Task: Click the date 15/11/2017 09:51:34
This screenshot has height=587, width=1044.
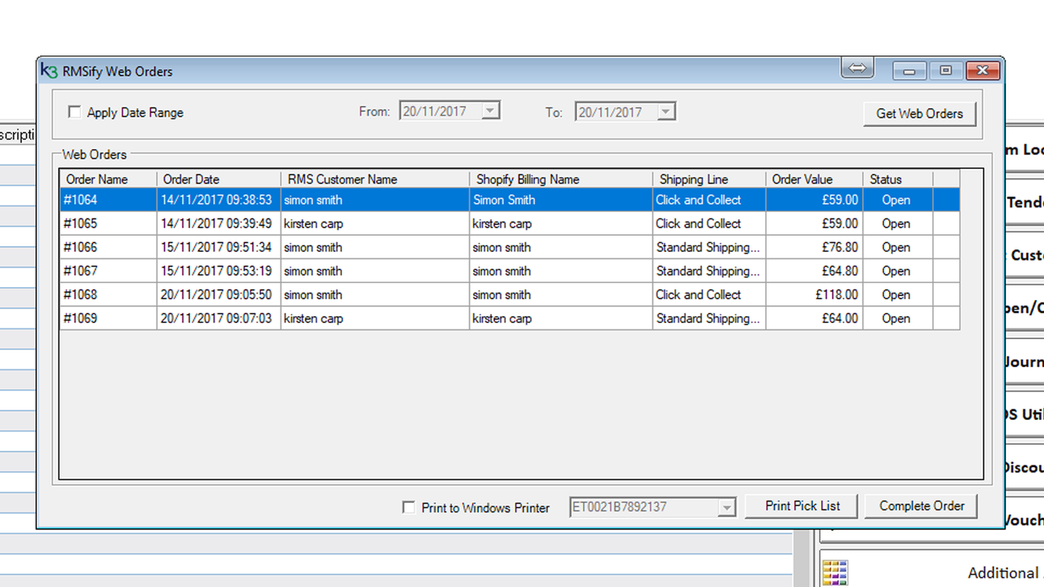Action: click(216, 247)
